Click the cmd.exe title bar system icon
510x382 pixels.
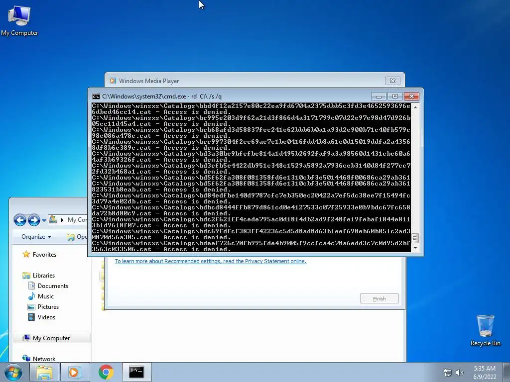96,96
